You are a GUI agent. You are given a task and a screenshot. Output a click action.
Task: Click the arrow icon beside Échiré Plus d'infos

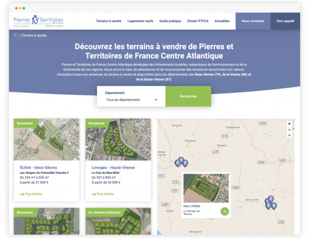tap(22, 194)
